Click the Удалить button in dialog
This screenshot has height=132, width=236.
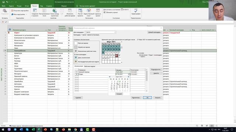[x=156, y=73]
